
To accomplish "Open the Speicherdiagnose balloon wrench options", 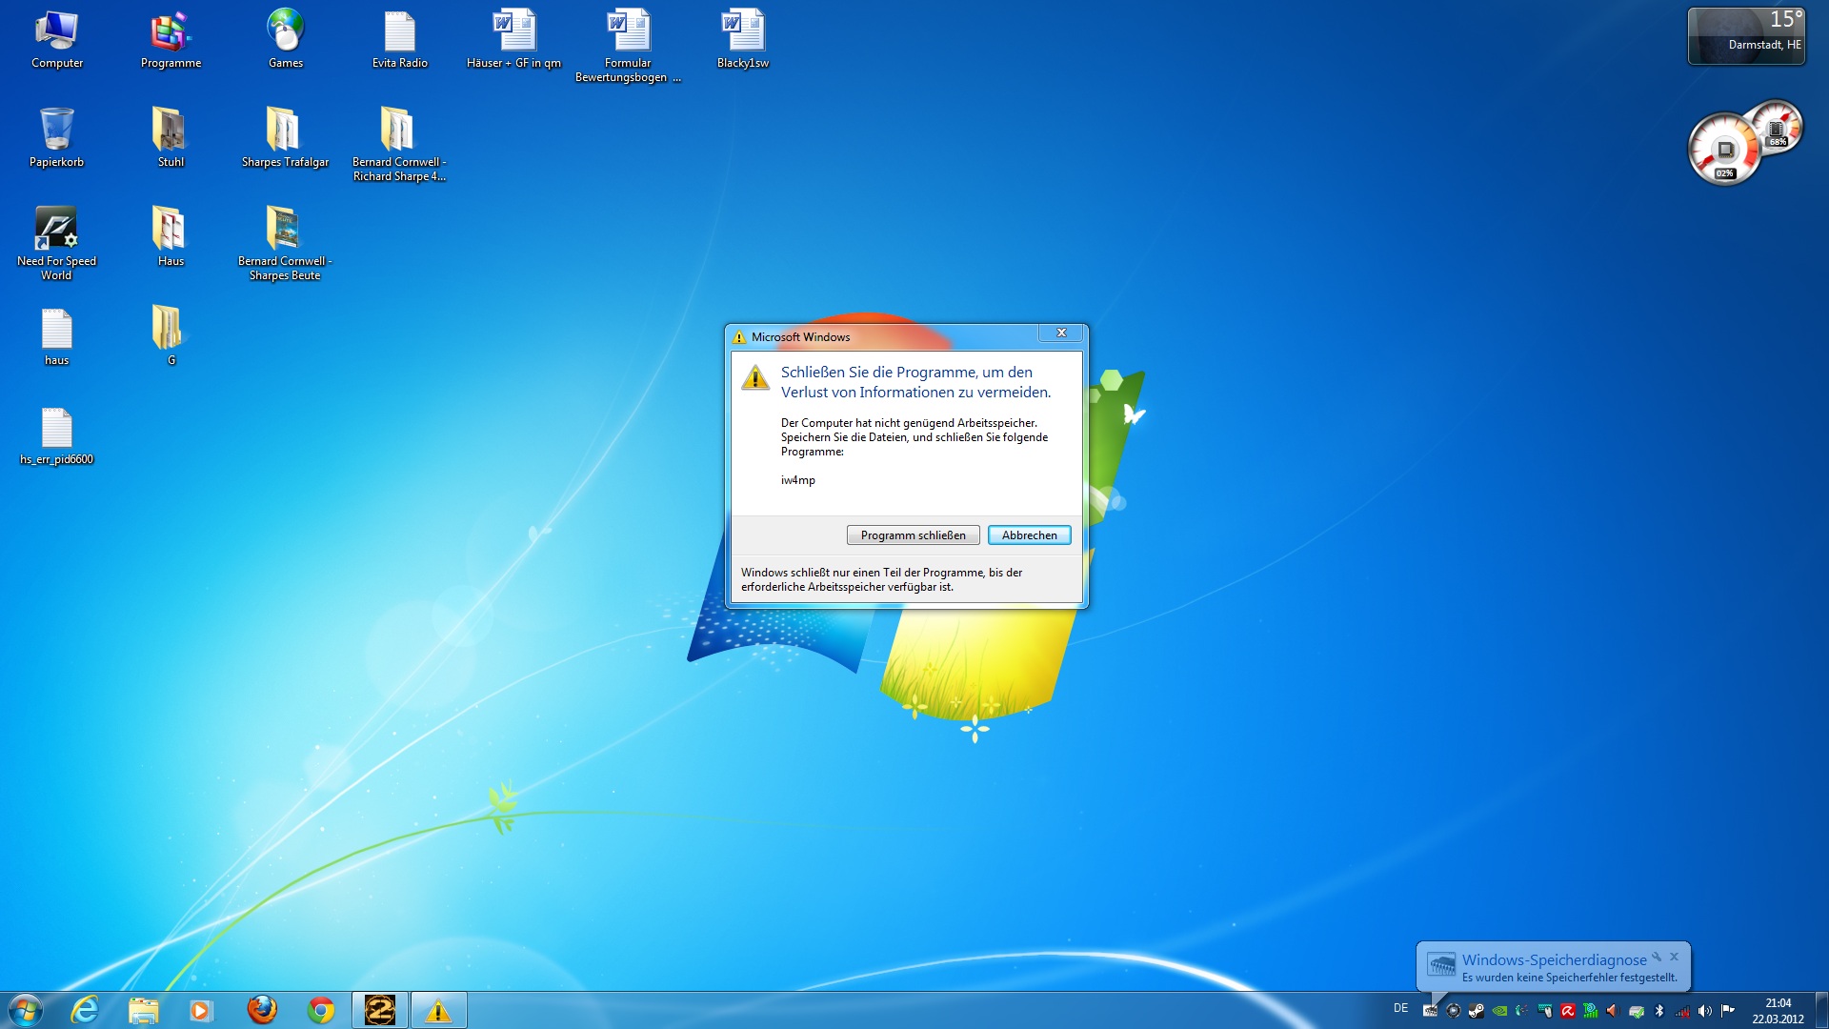I will click(x=1657, y=957).
